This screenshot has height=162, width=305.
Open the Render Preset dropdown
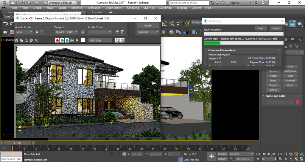(100, 32)
